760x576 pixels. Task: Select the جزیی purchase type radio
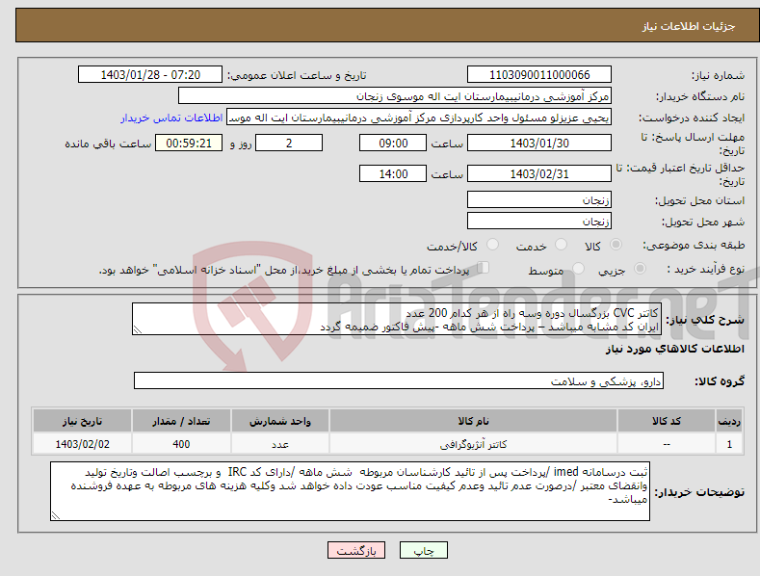coord(640,268)
